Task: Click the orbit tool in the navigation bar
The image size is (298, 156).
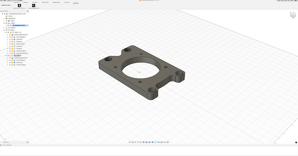Action: tap(130, 142)
